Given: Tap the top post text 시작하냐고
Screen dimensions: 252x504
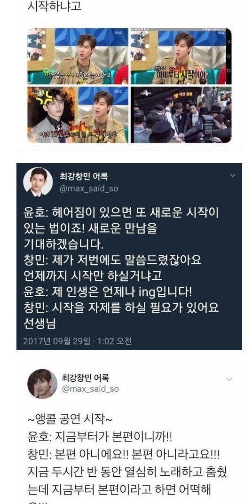Looking at the screenshot, I should tap(54, 6).
